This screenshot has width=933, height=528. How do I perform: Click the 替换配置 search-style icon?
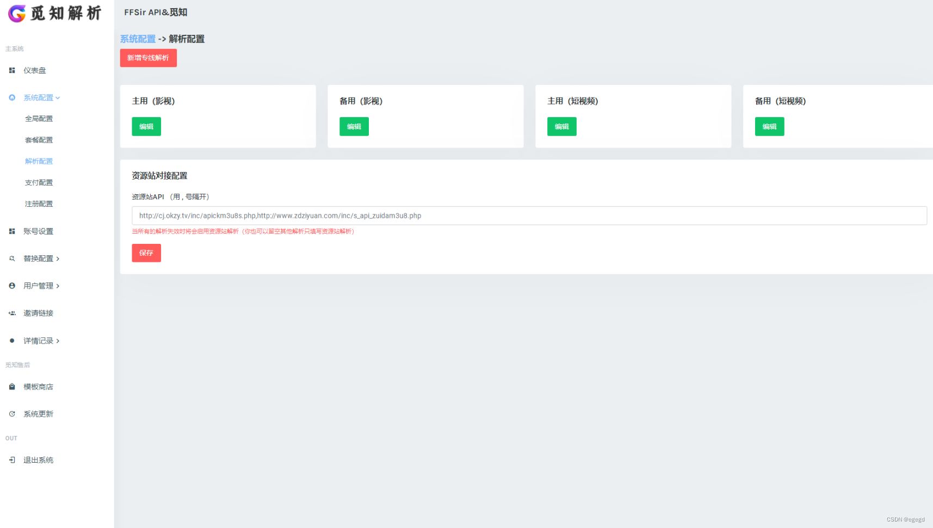coord(11,259)
